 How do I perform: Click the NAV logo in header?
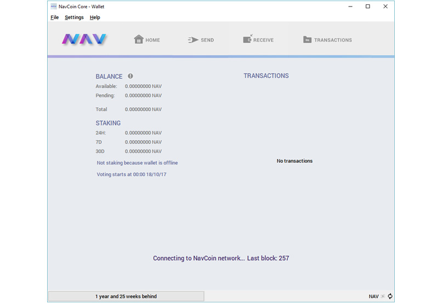click(84, 39)
